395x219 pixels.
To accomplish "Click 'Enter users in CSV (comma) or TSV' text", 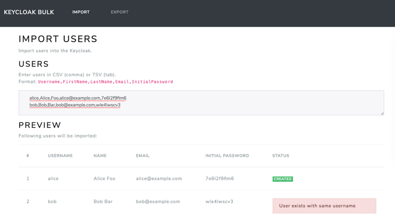I will pos(67,75).
